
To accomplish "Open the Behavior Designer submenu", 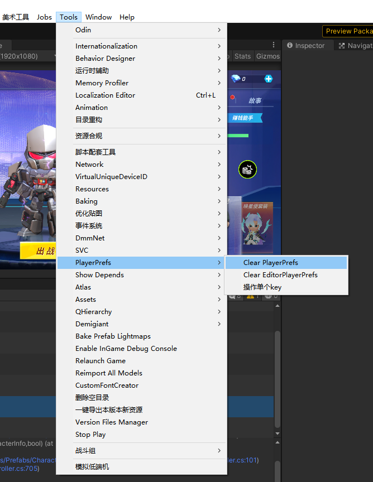I will click(142, 59).
